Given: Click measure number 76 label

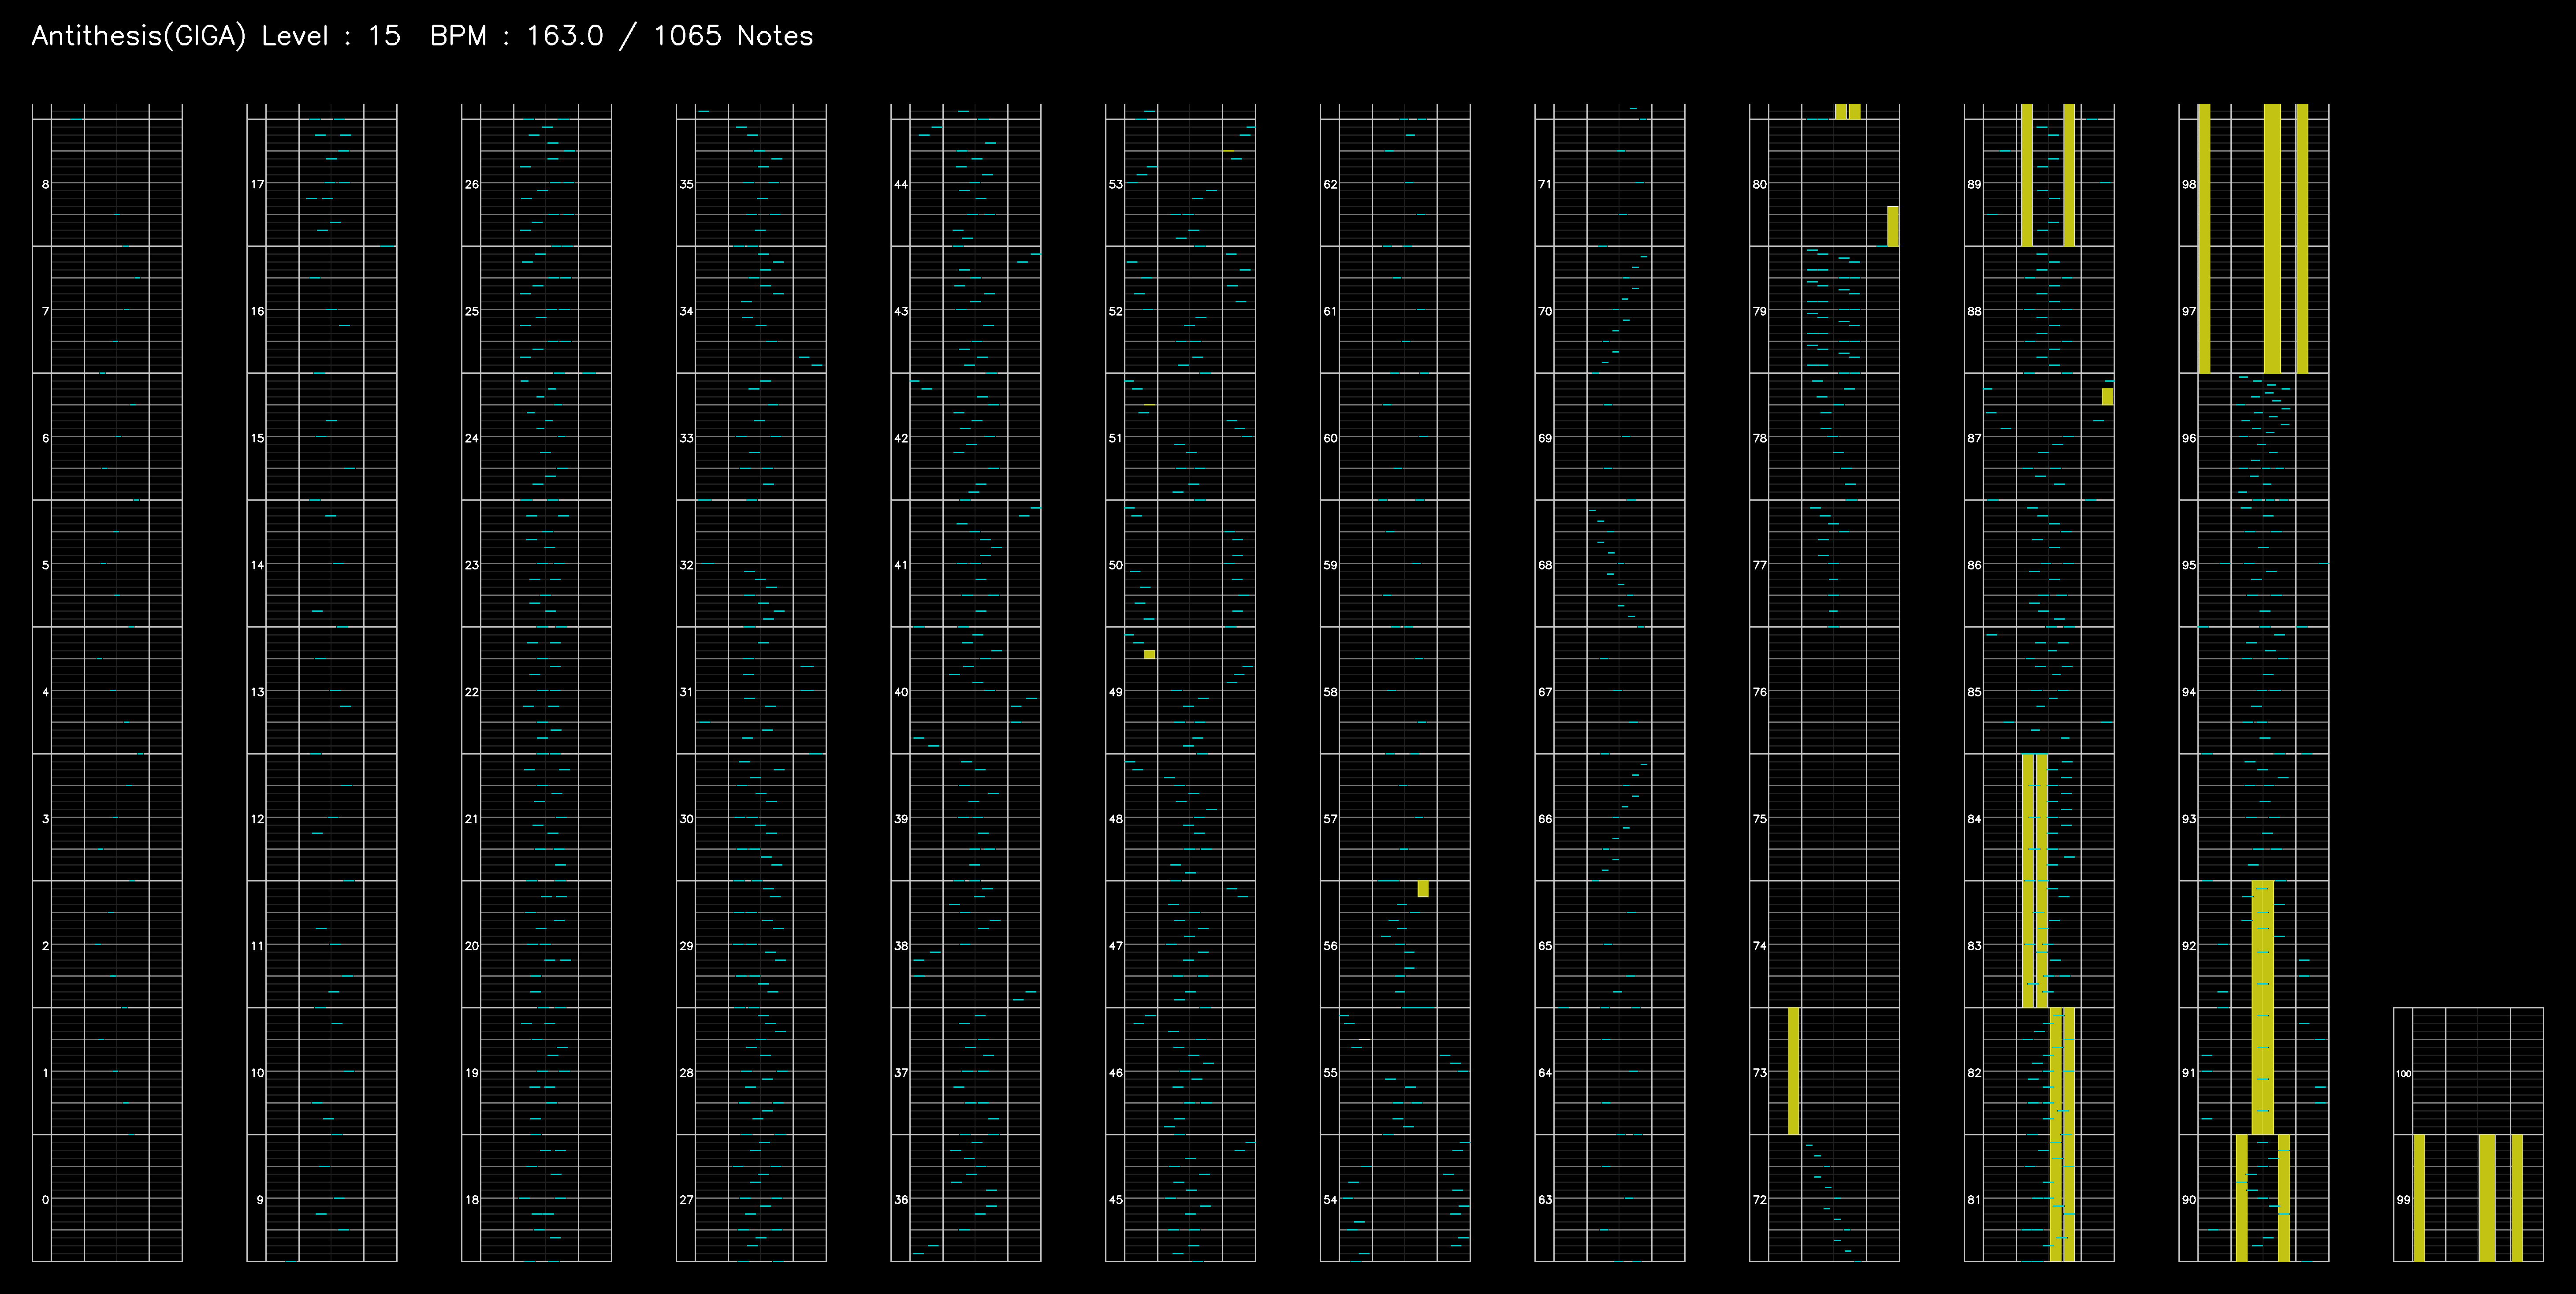Looking at the screenshot, I should (1760, 692).
